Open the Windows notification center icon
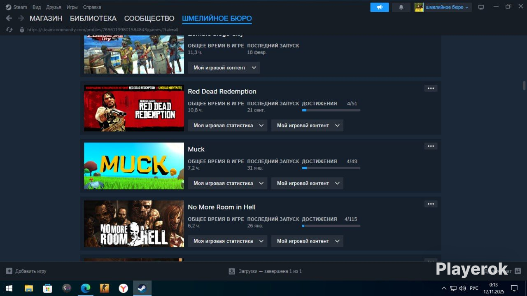The width and height of the screenshot is (527, 296). coord(514,288)
